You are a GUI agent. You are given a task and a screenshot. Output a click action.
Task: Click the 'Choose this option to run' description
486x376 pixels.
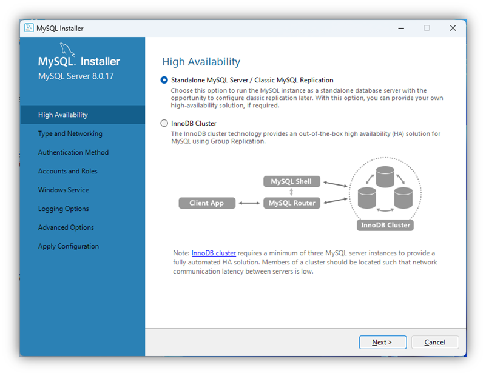coord(307,98)
